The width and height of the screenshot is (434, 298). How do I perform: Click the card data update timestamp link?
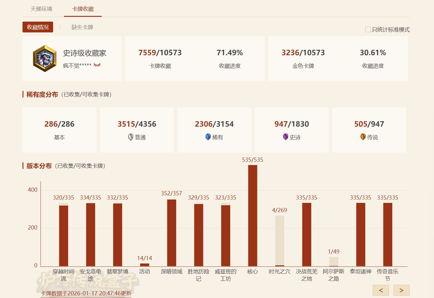pos(86,293)
